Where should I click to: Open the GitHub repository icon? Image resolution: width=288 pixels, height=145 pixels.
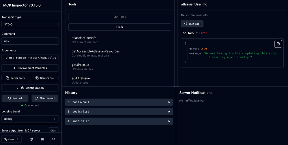point(53,139)
